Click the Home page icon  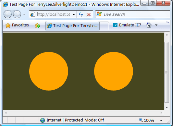pos(149,25)
